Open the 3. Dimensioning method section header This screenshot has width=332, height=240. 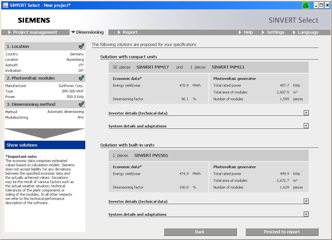pyautogui.click(x=45, y=104)
